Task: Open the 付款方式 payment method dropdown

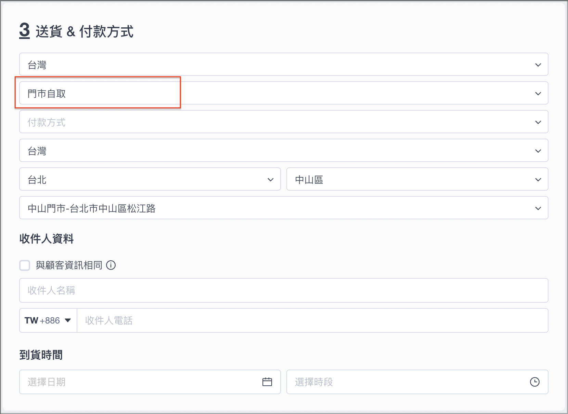Action: point(284,122)
